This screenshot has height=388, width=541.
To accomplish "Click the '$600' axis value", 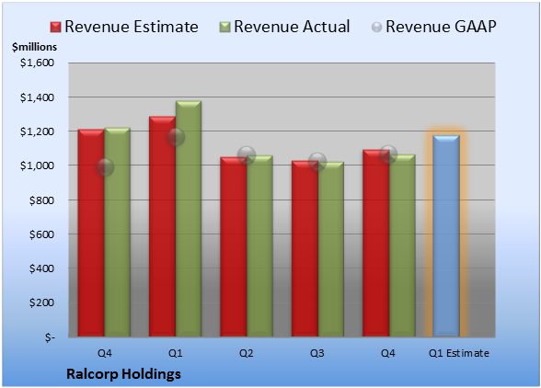I will pos(41,234).
